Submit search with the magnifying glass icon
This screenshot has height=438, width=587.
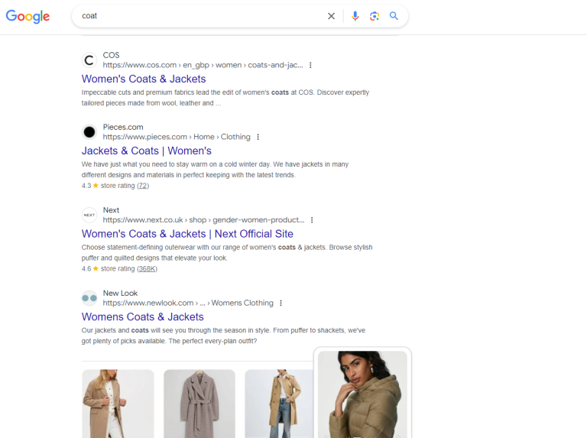(394, 16)
